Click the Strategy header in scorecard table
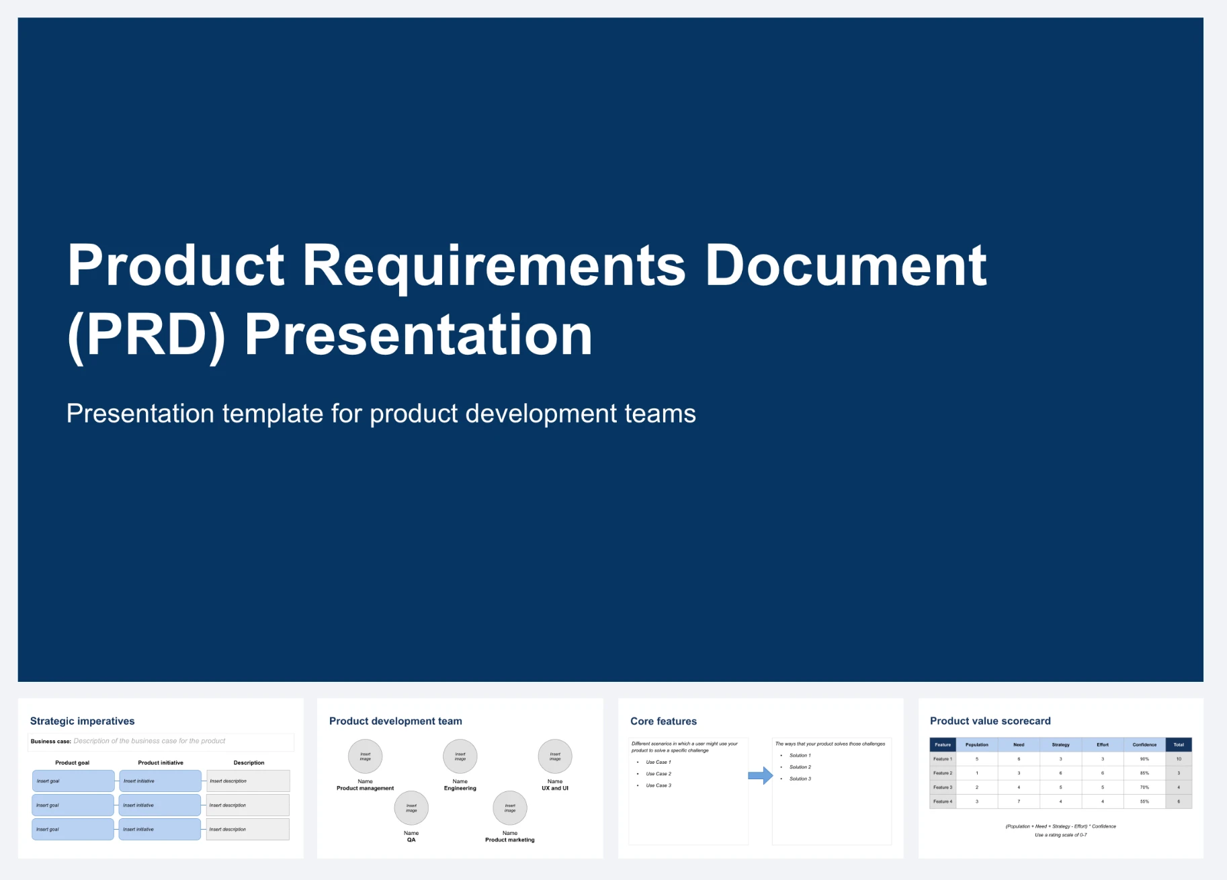 click(x=1060, y=744)
